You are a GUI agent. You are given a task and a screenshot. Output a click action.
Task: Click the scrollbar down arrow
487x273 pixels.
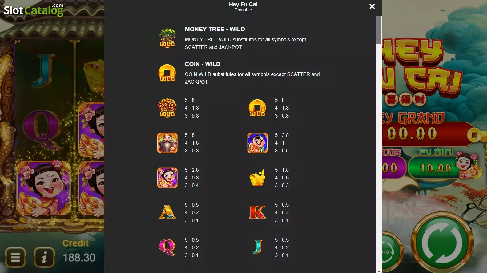(379, 271)
